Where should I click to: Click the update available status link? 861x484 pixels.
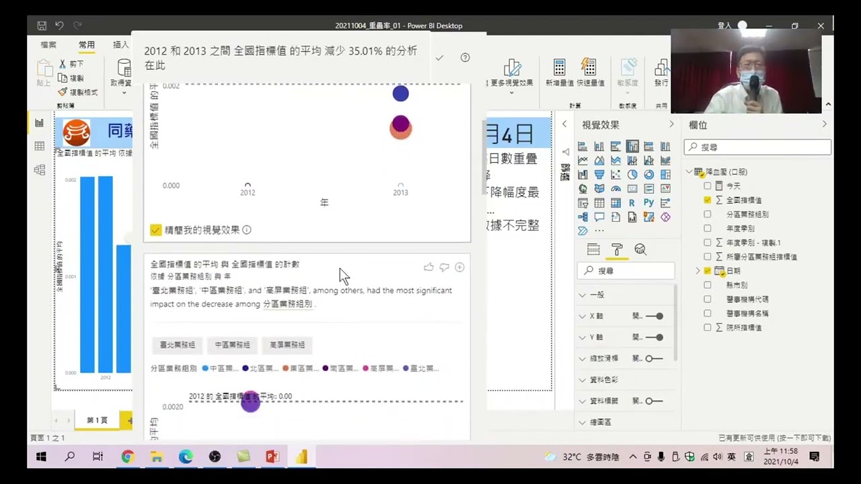click(x=774, y=438)
